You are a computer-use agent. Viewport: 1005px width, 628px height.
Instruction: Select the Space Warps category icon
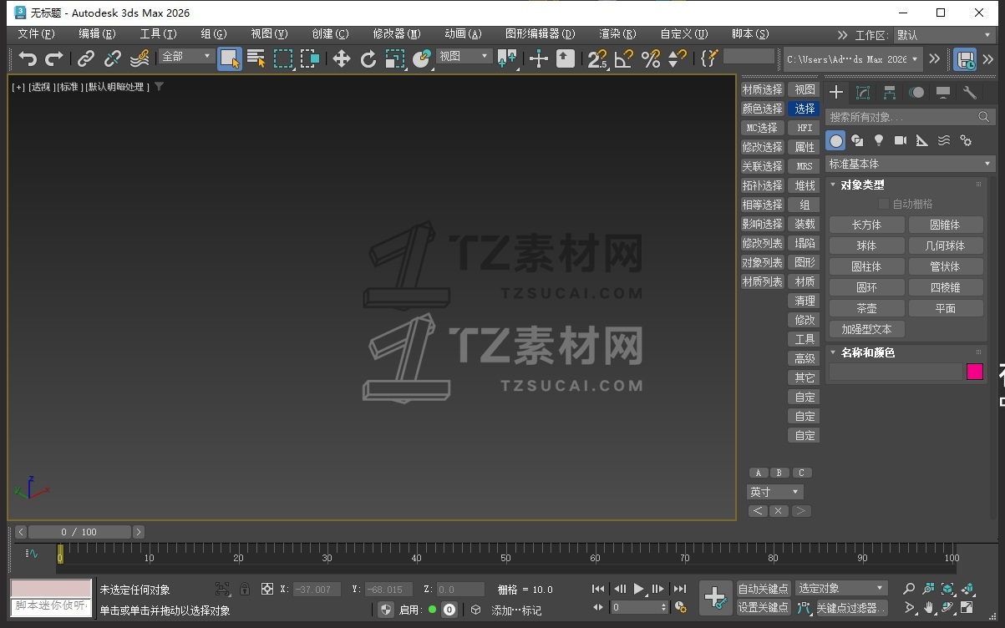944,140
